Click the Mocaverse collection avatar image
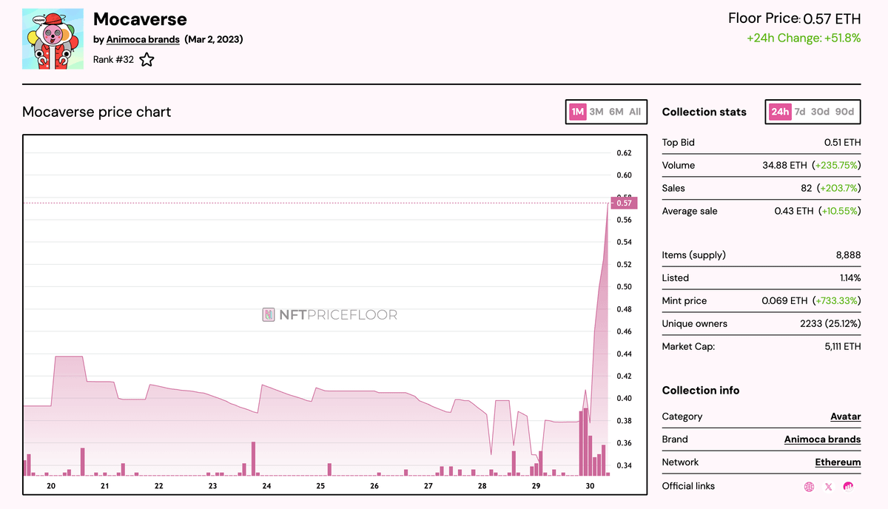This screenshot has height=509, width=888. 53,40
